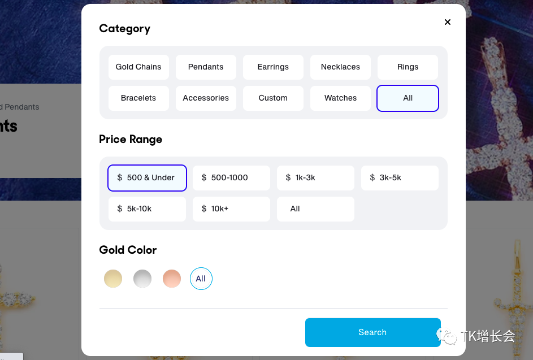Select All in Price Range
Viewport: 533px width, 360px height.
pyautogui.click(x=315, y=209)
